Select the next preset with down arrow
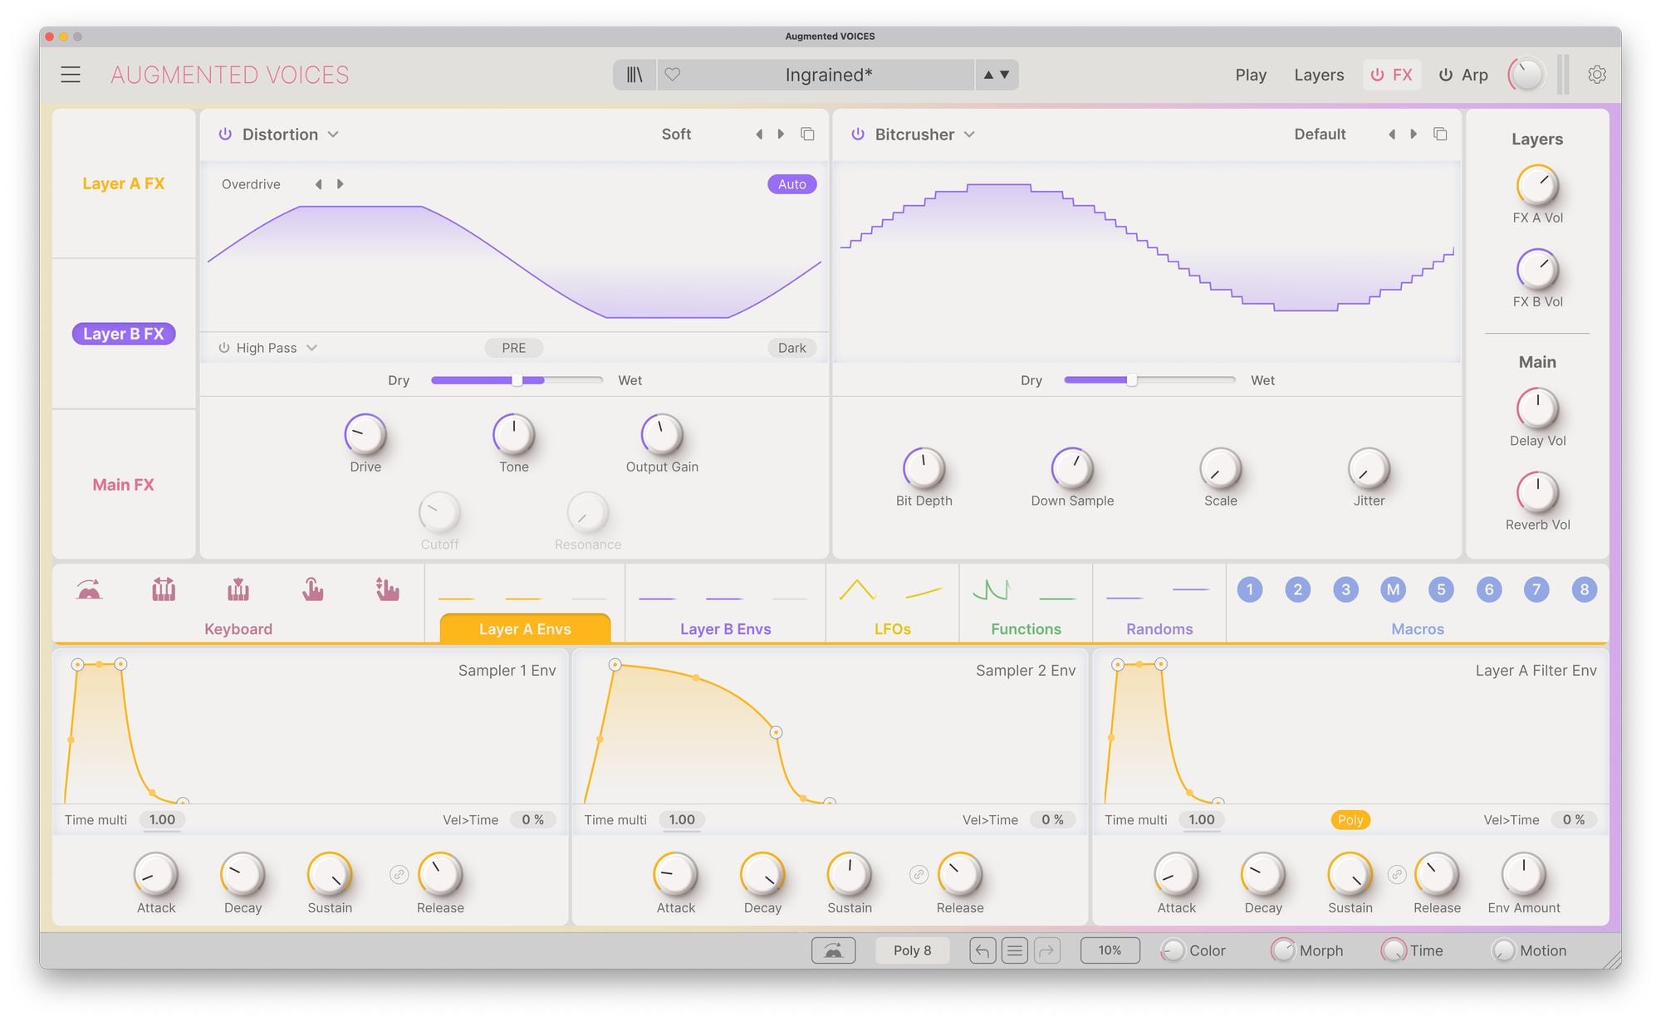The image size is (1661, 1021). pyautogui.click(x=1005, y=75)
